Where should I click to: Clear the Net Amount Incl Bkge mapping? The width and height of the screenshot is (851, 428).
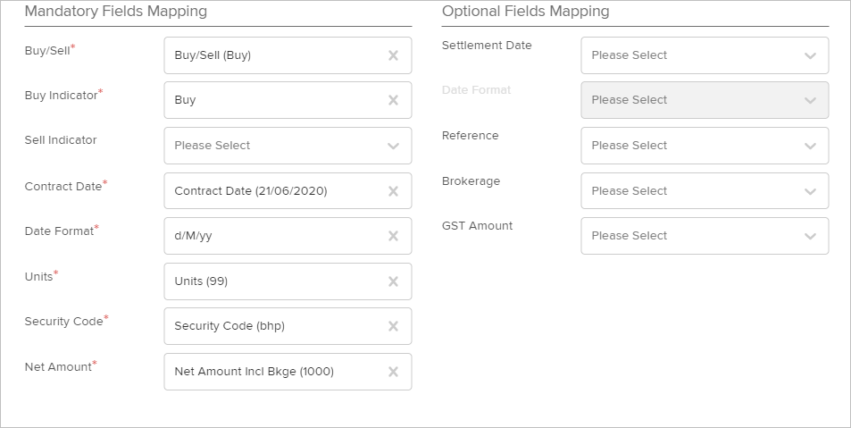tap(394, 372)
